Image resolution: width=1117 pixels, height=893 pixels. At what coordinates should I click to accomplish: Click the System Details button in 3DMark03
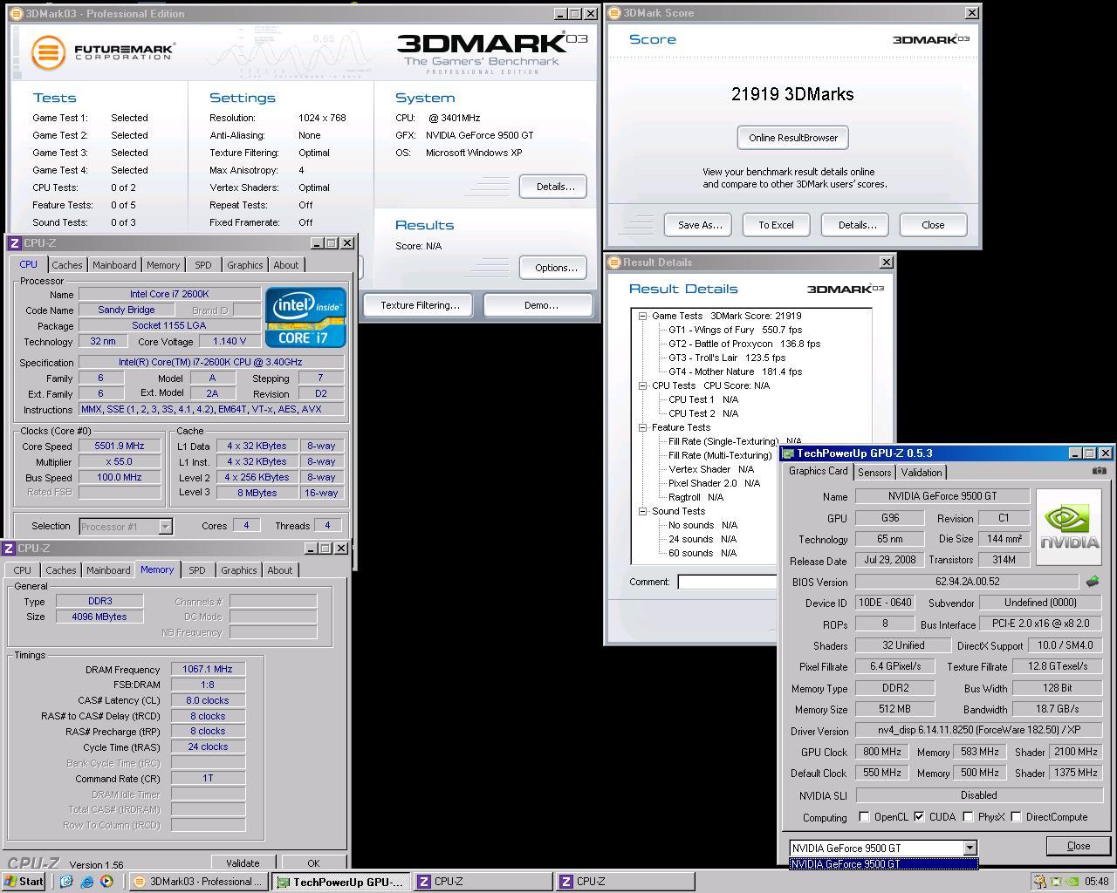(x=555, y=187)
